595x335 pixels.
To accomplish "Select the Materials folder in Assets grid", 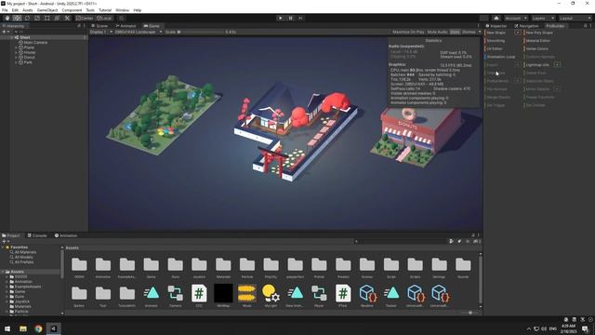I will pos(223,267).
